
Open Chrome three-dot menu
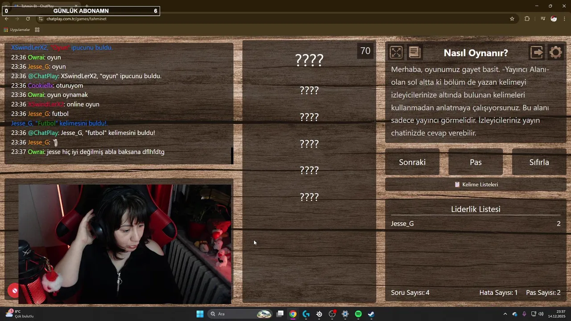(565, 19)
